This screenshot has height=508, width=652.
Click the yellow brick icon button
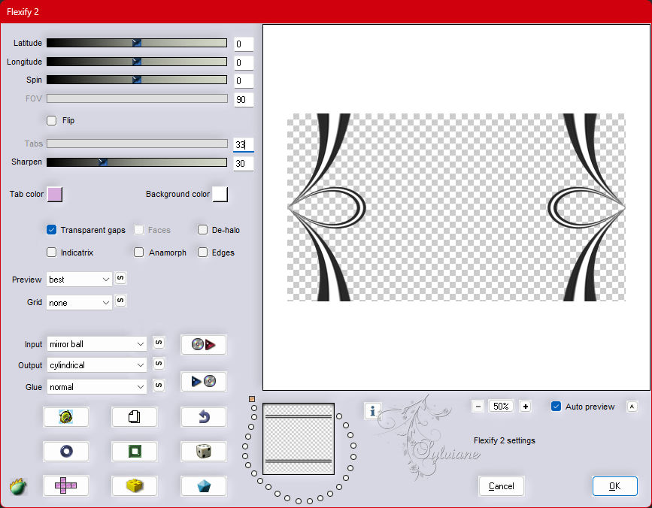[135, 485]
